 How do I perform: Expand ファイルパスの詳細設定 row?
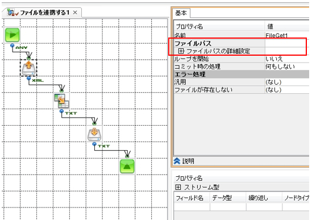181,51
